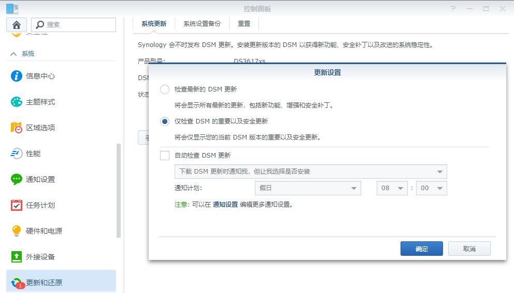Select 任务计划 label in sidebar
This screenshot has width=514, height=293.
point(40,205)
